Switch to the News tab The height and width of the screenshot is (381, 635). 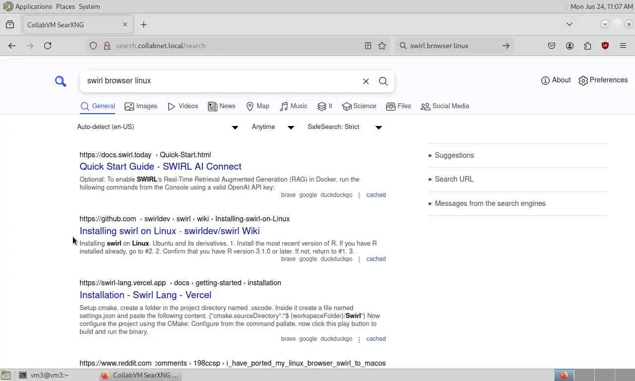(222, 106)
